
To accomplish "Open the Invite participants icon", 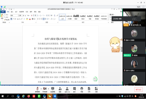I will pyautogui.click(x=60, y=90).
